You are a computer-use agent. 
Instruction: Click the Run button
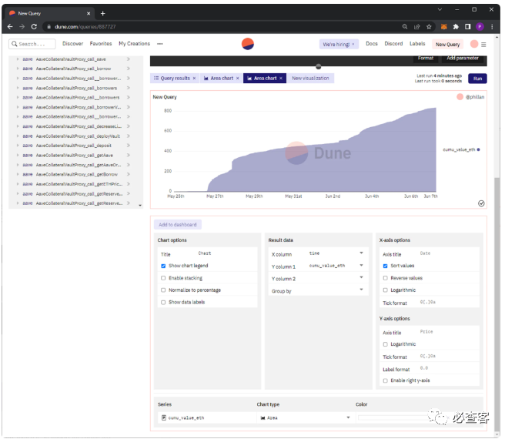point(477,79)
